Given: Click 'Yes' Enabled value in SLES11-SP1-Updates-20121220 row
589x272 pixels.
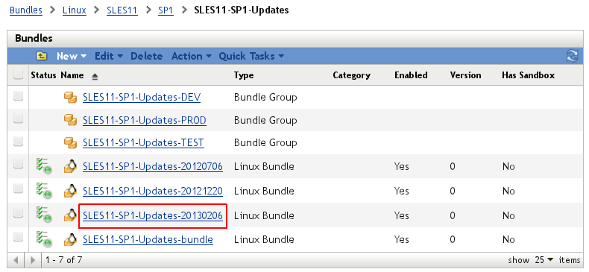Looking at the screenshot, I should point(402,192).
